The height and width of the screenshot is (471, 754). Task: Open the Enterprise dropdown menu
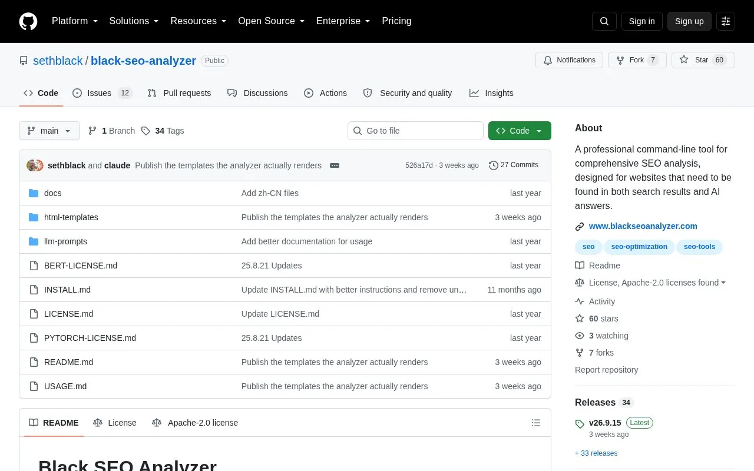point(343,21)
